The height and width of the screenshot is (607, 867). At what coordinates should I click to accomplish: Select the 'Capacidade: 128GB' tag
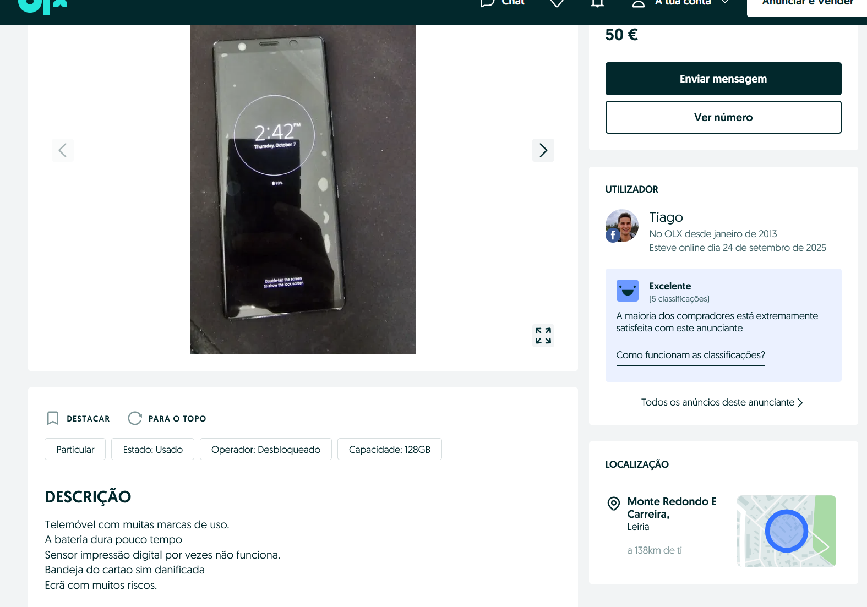[x=389, y=450]
